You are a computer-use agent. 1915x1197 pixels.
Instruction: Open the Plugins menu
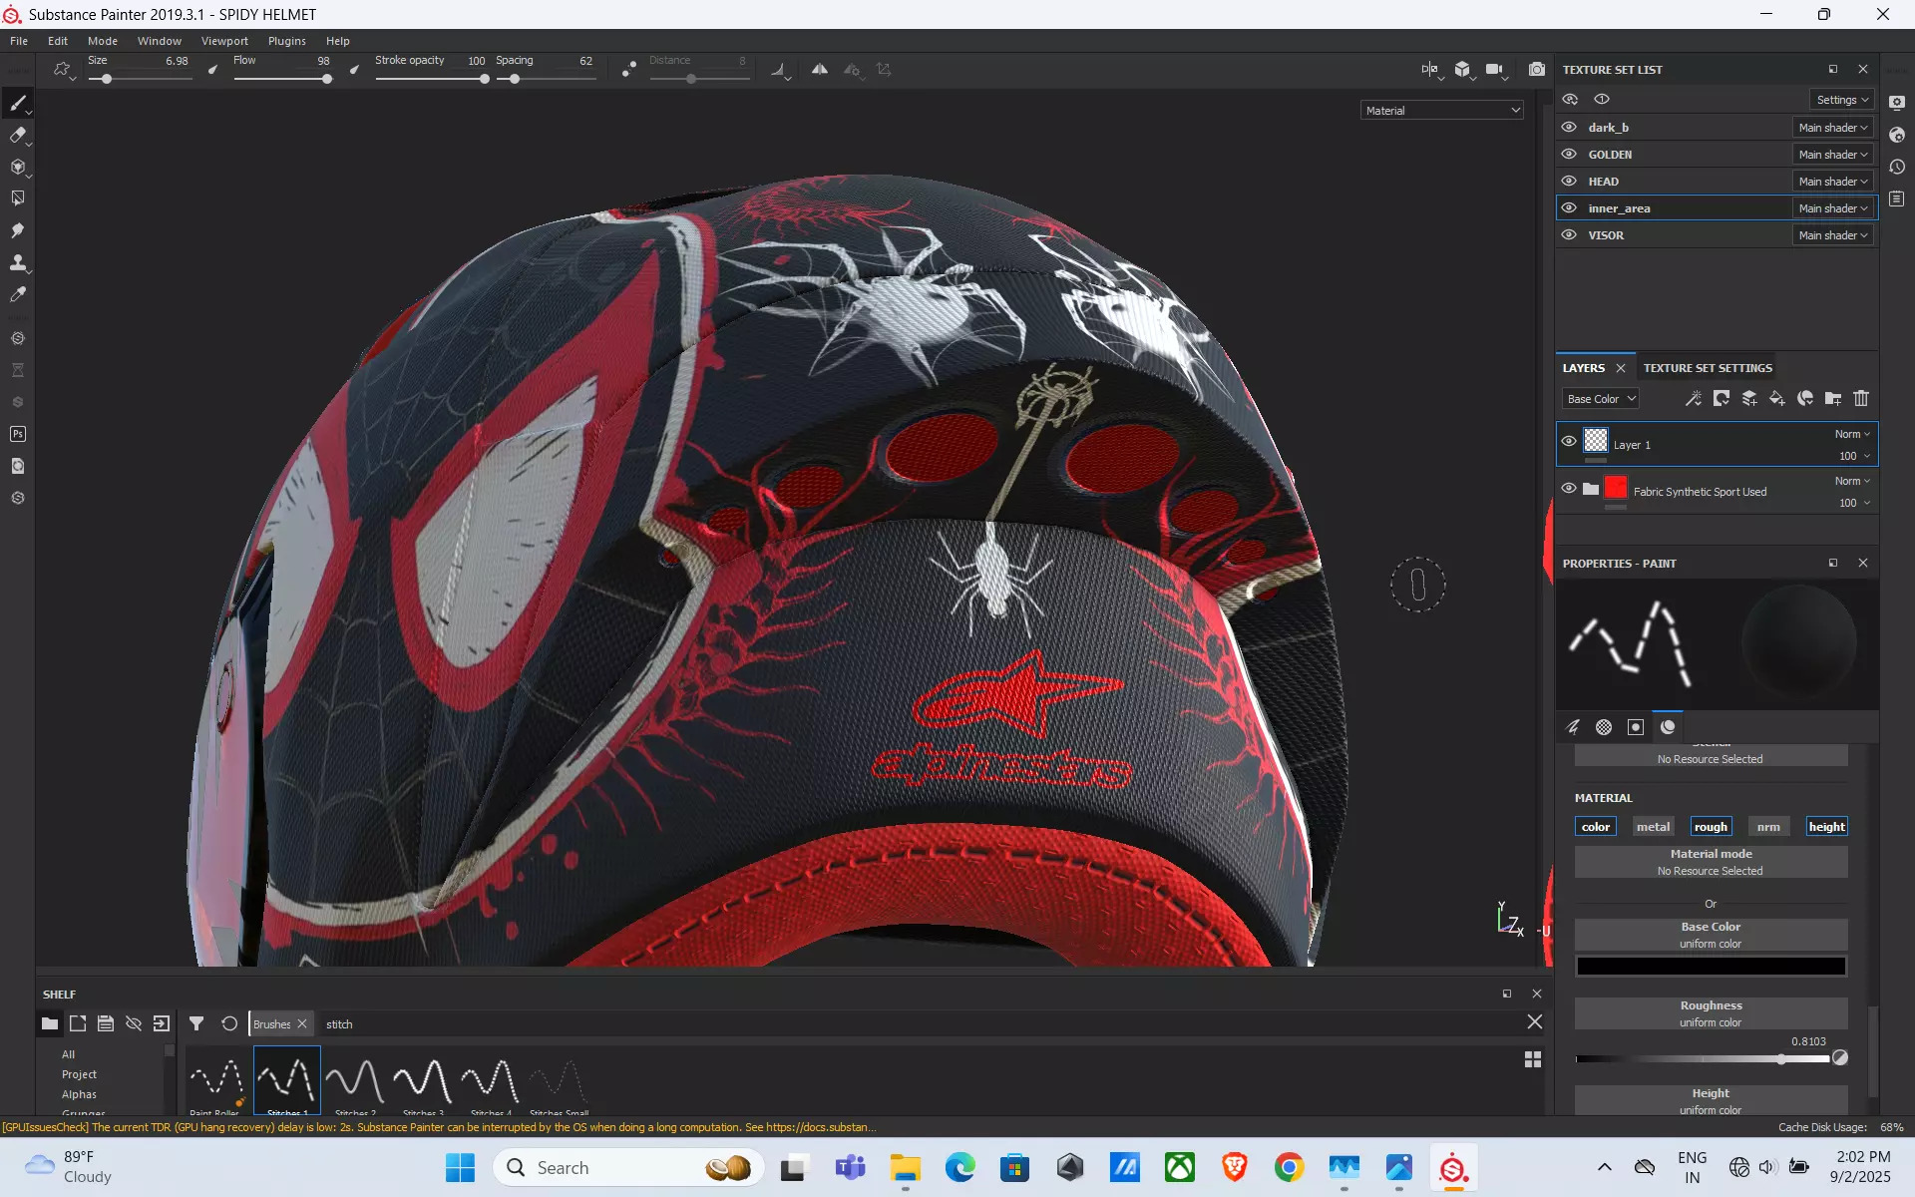pos(287,41)
